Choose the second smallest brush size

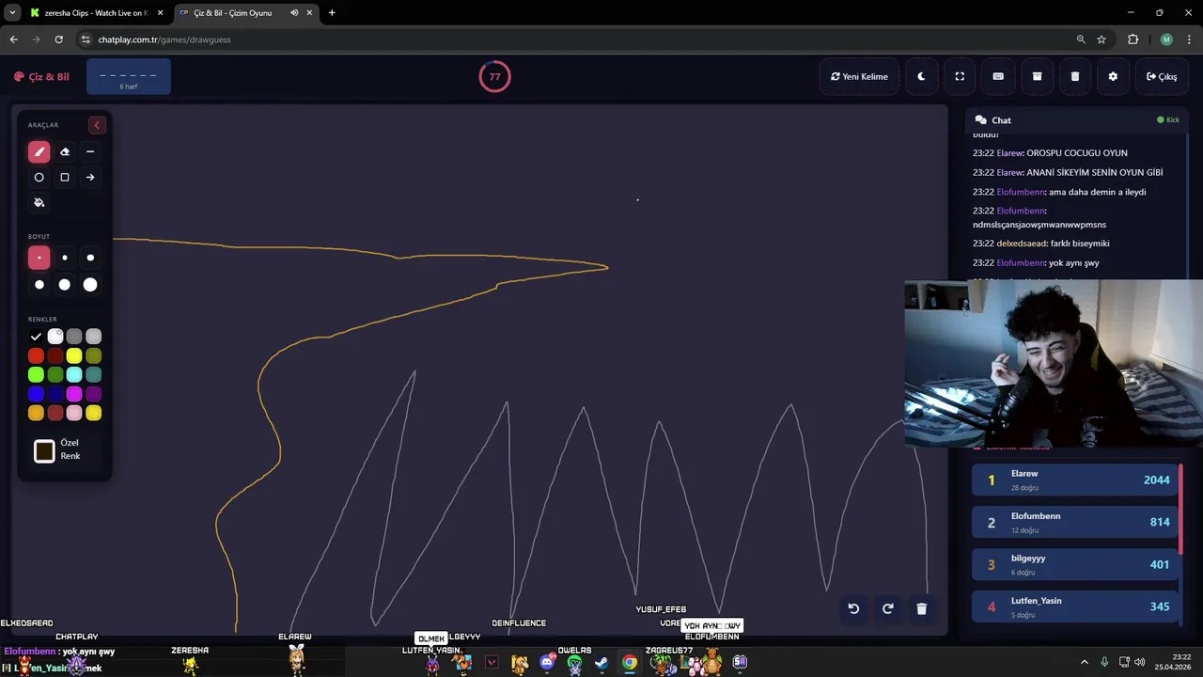(x=65, y=258)
